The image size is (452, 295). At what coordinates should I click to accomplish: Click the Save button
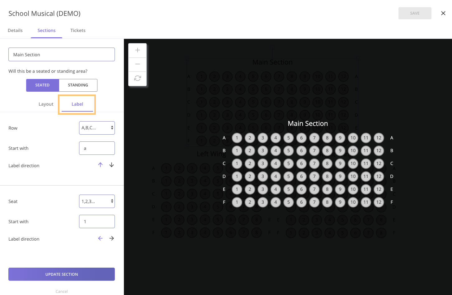415,13
